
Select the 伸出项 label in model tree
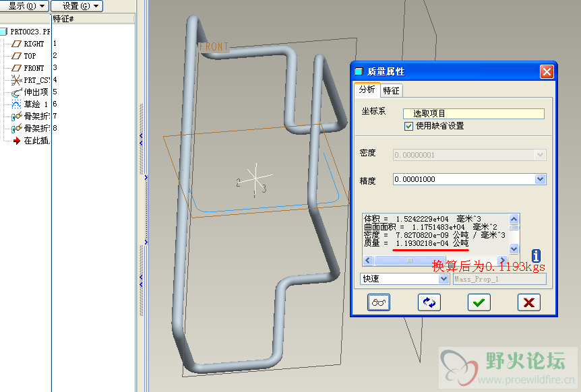click(x=36, y=92)
